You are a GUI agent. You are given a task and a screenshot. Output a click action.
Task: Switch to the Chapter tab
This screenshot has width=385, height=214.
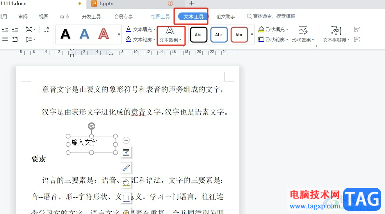64,16
